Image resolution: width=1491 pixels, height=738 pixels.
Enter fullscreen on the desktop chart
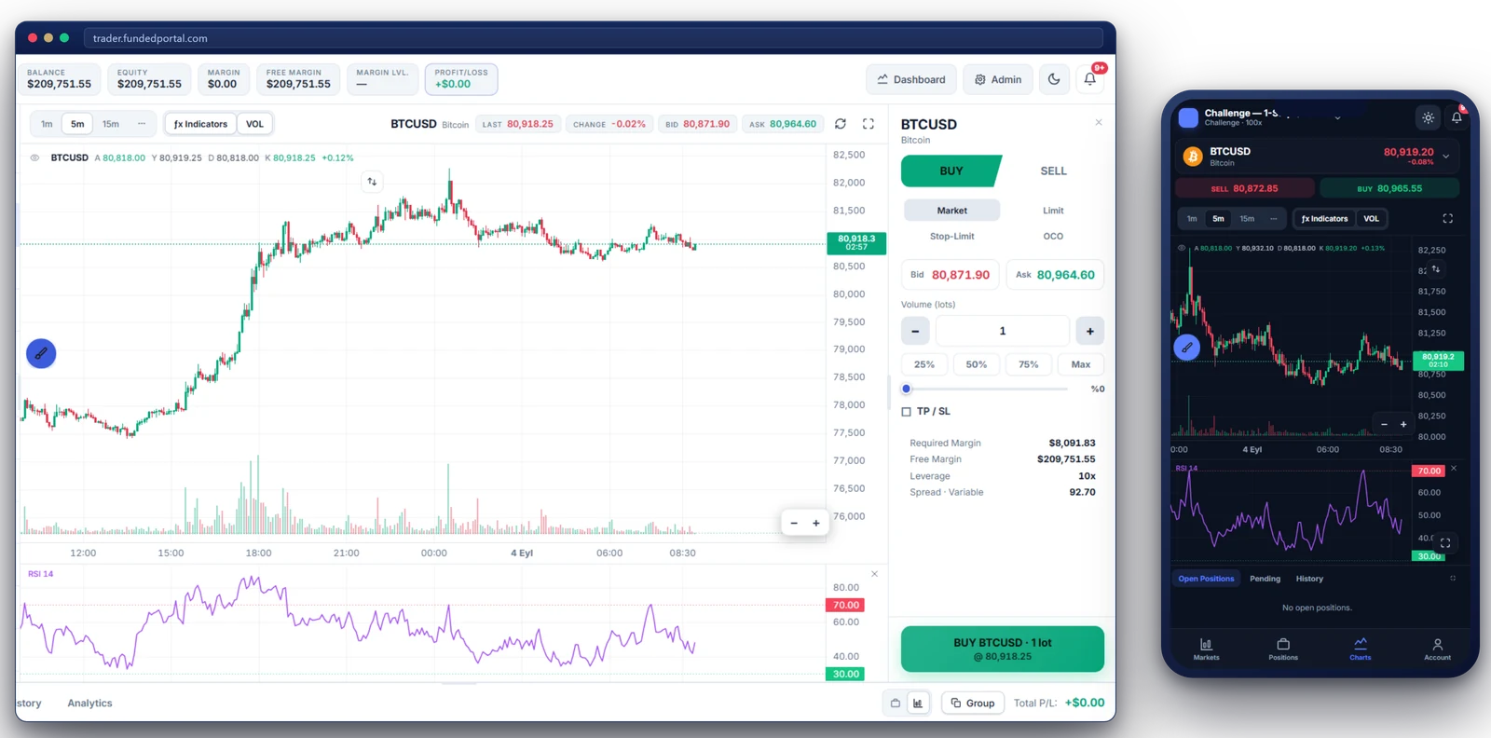click(869, 124)
